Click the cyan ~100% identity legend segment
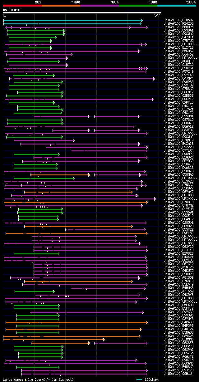Viewport: 199px width, 382px height. [177, 5]
